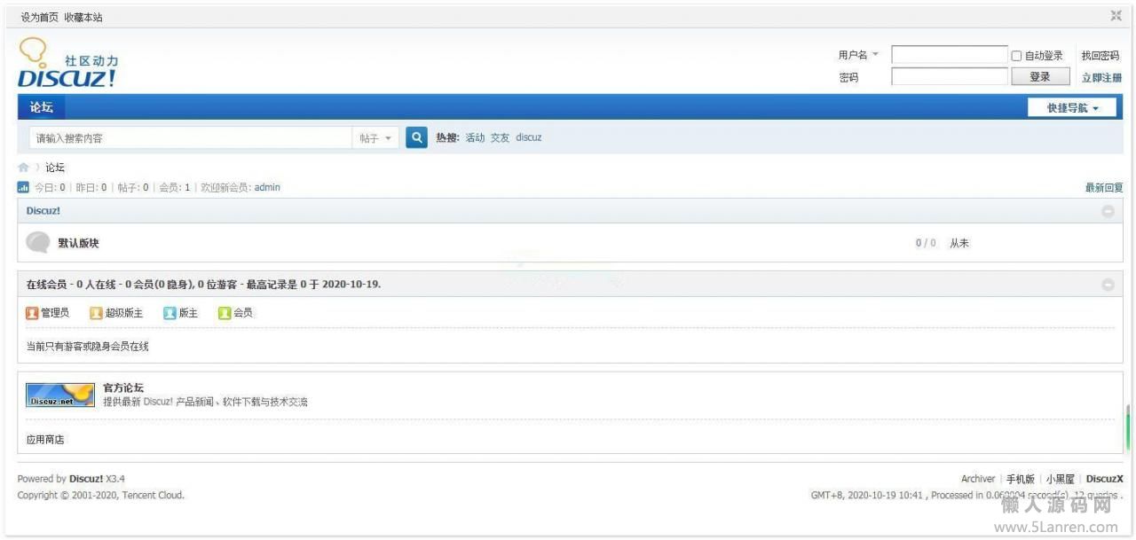This screenshot has height=540, width=1136.
Task: Click the hot search term discuz
Action: pyautogui.click(x=529, y=138)
